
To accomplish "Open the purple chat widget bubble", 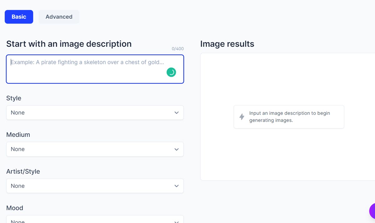I will 372,211.
